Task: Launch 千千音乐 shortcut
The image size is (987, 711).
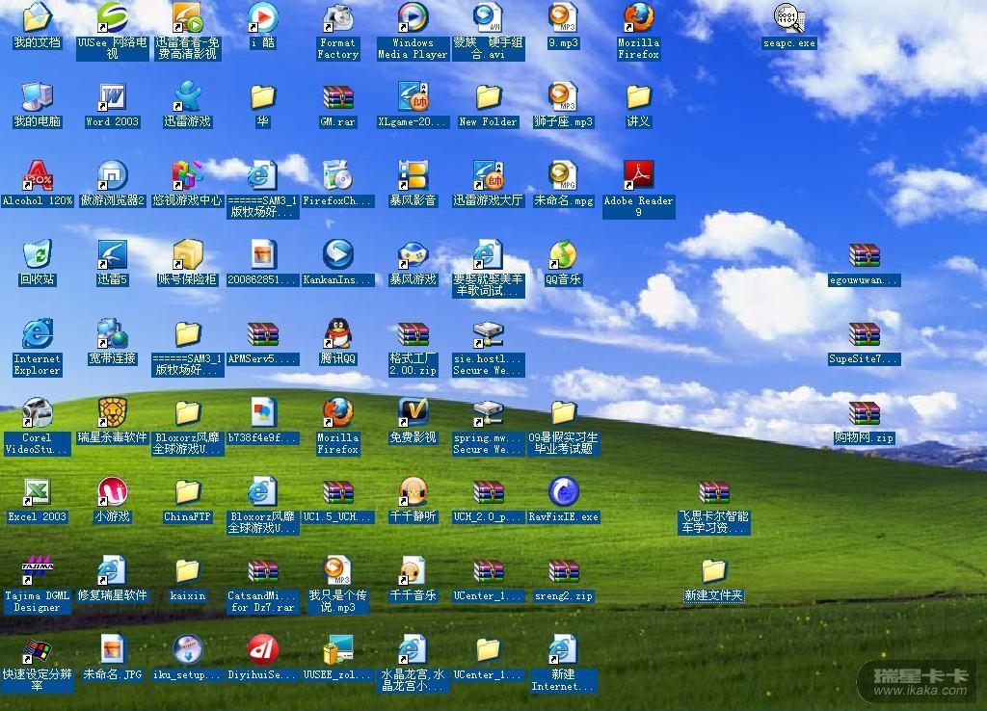Action: [x=413, y=570]
